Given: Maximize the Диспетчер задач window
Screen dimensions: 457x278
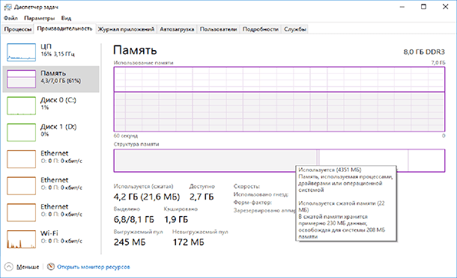Looking at the screenshot, I should coord(423,7).
